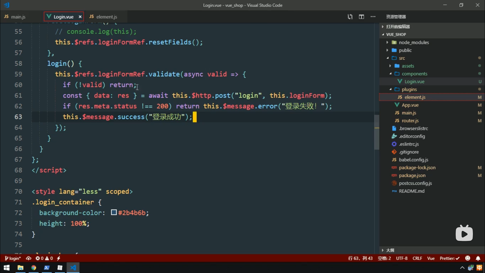Select the Login.vue editor tab
Image resolution: width=485 pixels, height=273 pixels.
[63, 17]
